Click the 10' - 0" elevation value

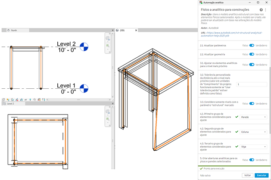67,50
